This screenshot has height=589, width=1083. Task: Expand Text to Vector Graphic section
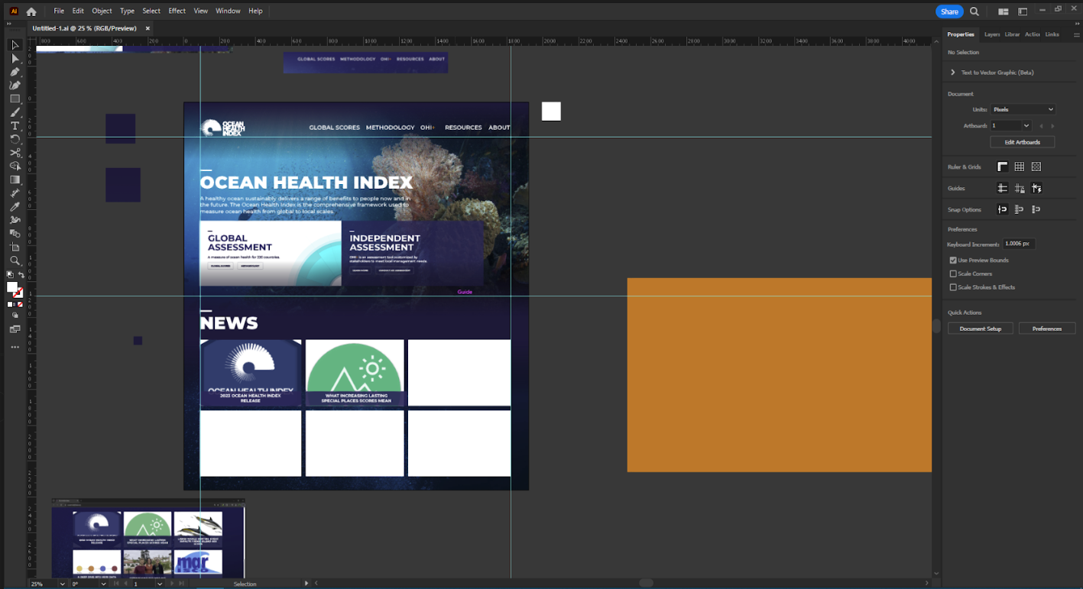[x=953, y=73]
